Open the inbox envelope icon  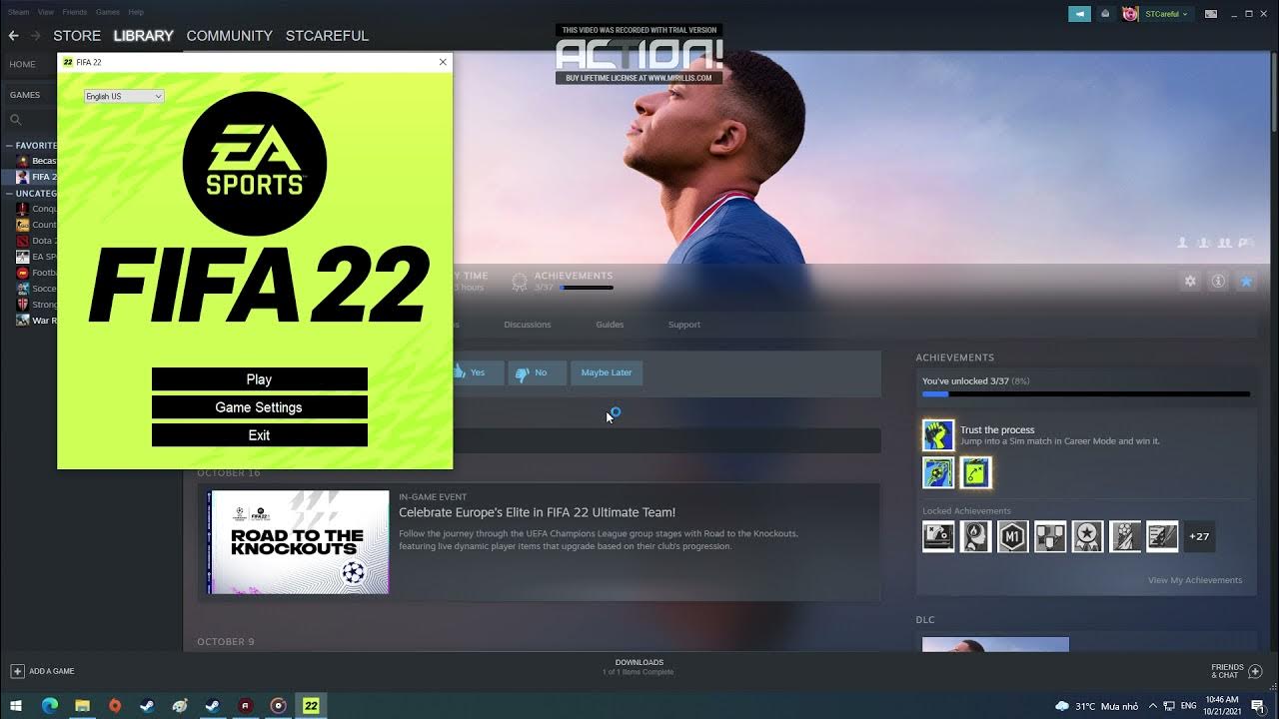[x=1105, y=14]
